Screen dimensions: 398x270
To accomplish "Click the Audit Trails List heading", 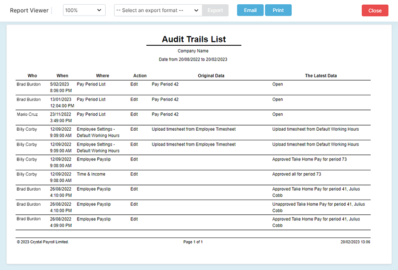I will 194,39.
